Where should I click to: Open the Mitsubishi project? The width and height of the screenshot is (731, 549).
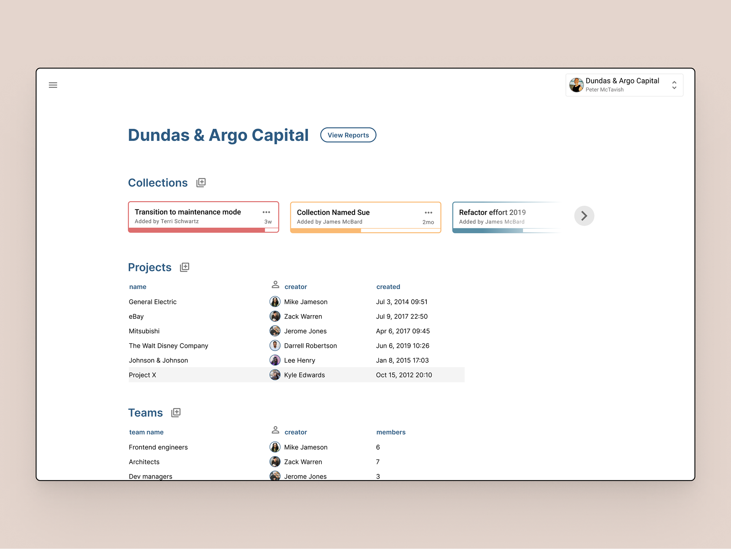coord(144,331)
